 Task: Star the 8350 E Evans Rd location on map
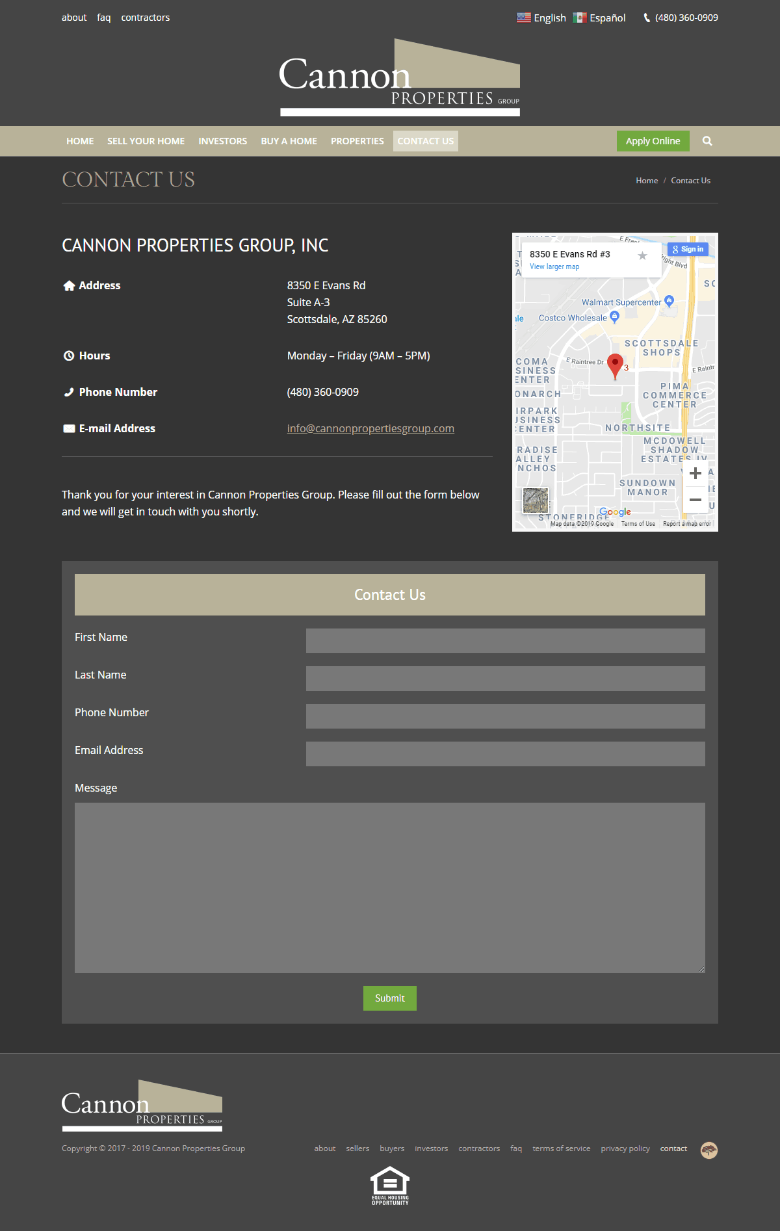[642, 255]
